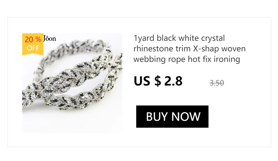Select the US $ 2.8 sale price
The image size is (278, 161).
[x=158, y=81]
